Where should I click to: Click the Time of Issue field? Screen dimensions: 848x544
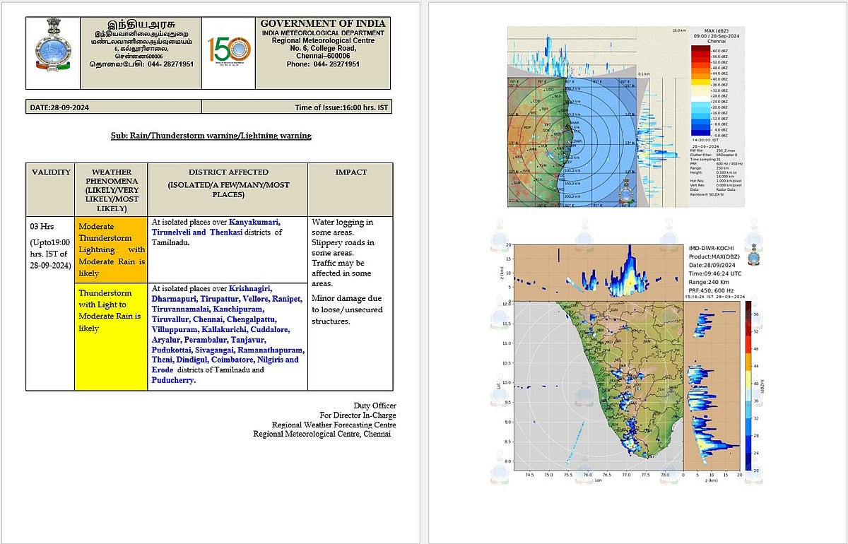341,107
